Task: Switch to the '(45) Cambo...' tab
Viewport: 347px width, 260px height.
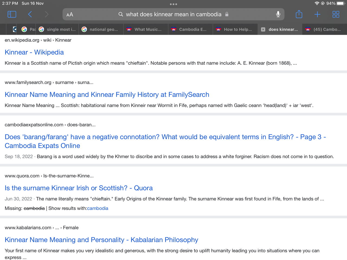Action: (324, 29)
